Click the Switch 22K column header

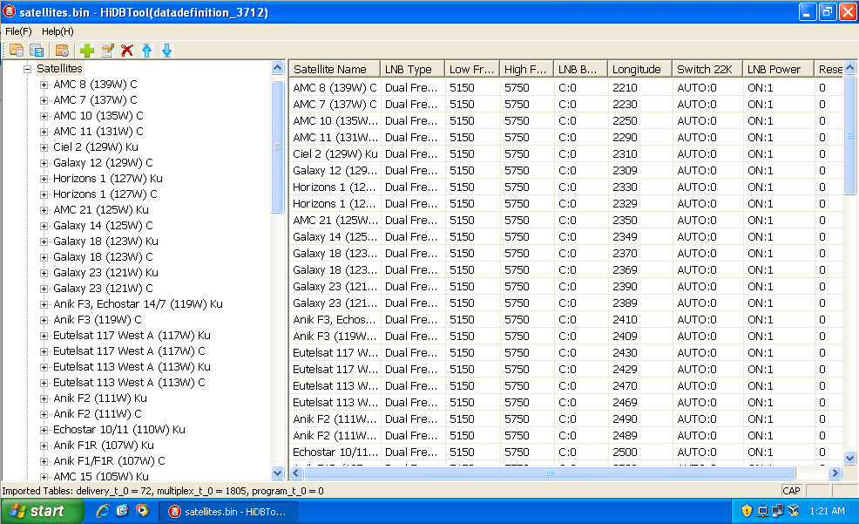pos(707,69)
